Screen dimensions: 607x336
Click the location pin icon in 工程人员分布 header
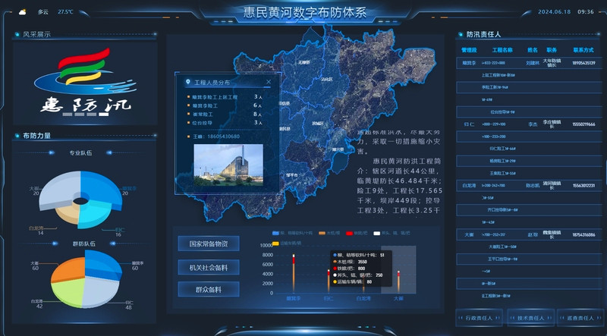pos(187,82)
